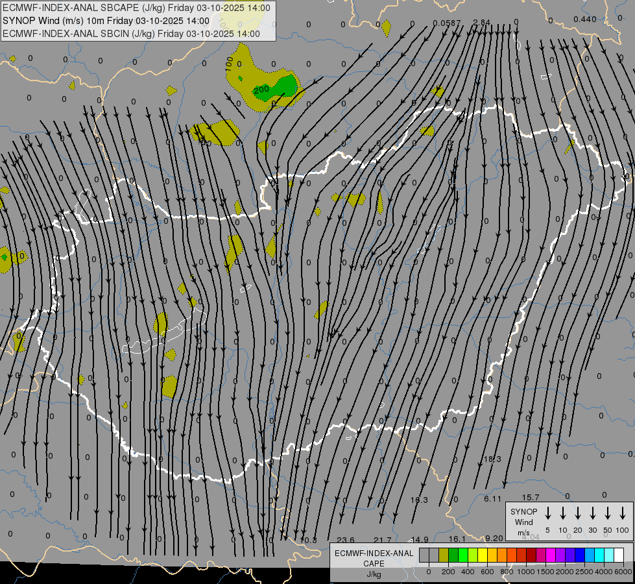Click the pure yellow CAPE legend swatch

point(483,555)
